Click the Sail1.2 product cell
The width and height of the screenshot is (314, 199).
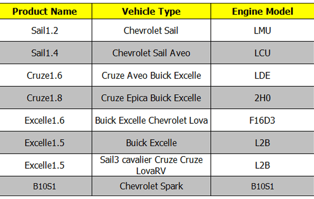tap(46, 31)
